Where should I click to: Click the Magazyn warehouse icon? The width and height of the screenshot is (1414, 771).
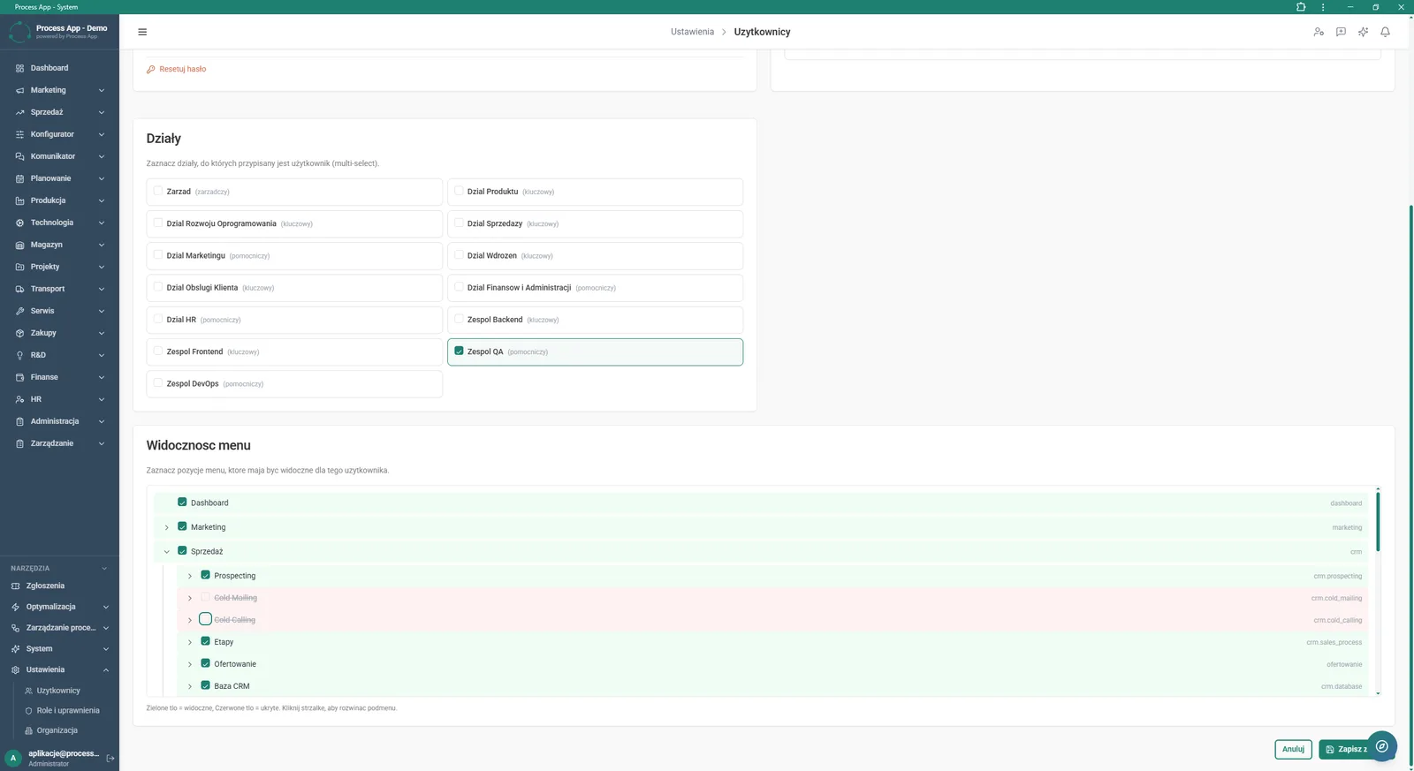(19, 245)
